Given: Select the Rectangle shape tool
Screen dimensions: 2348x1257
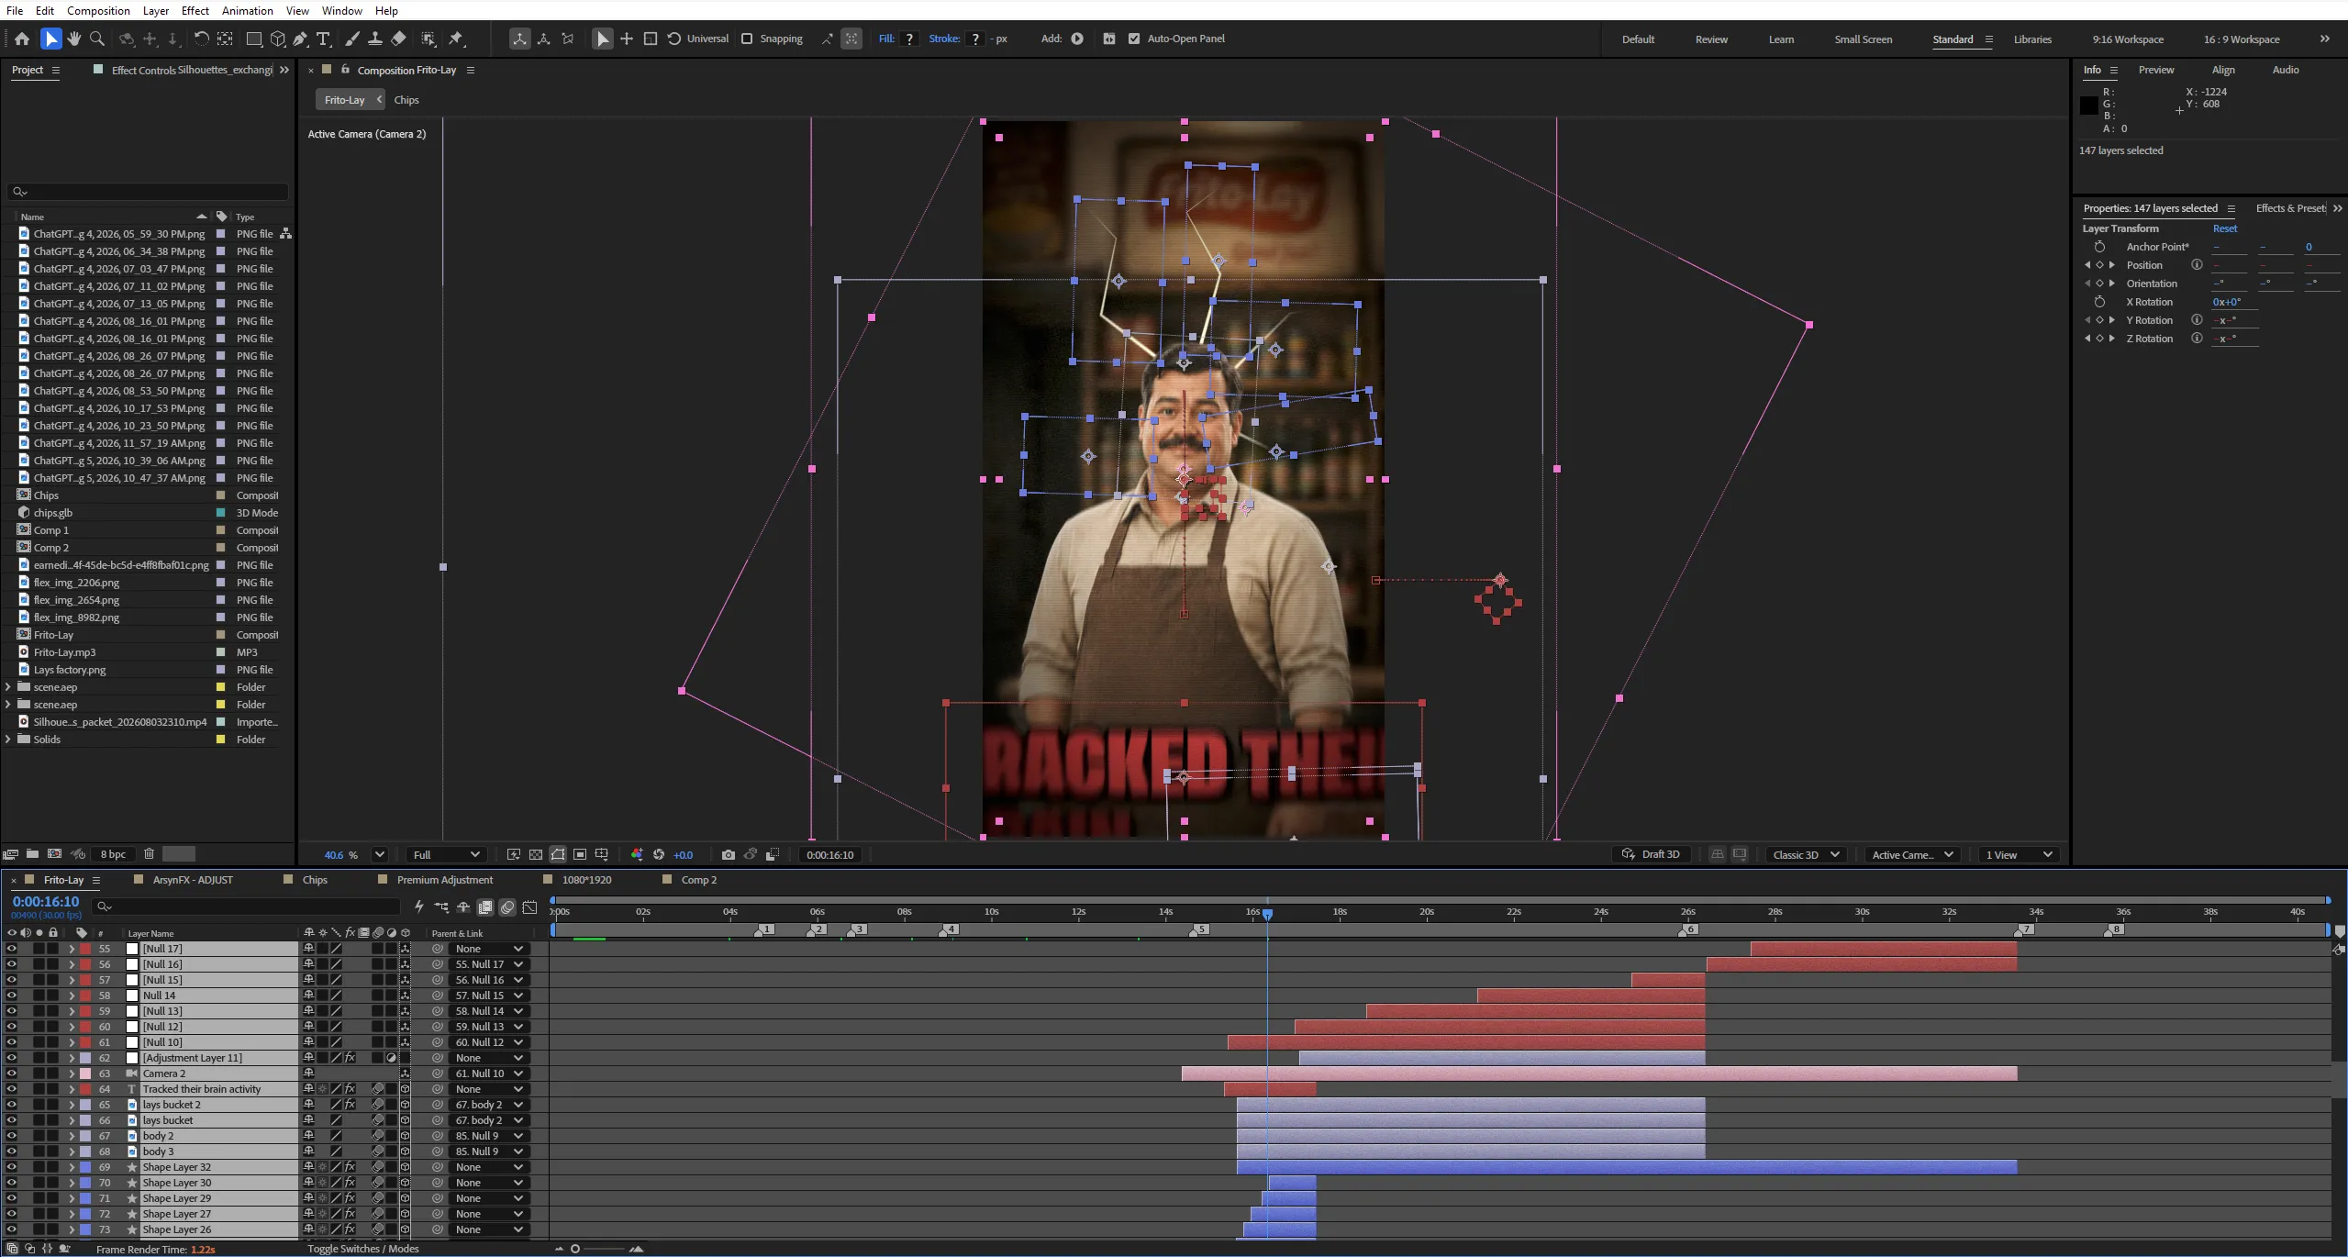Looking at the screenshot, I should [x=254, y=39].
